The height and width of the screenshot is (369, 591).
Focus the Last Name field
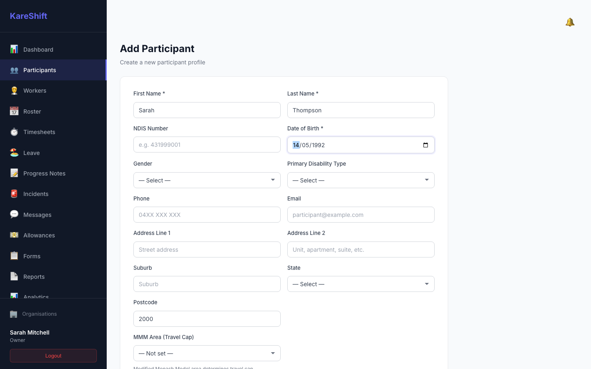(361, 110)
